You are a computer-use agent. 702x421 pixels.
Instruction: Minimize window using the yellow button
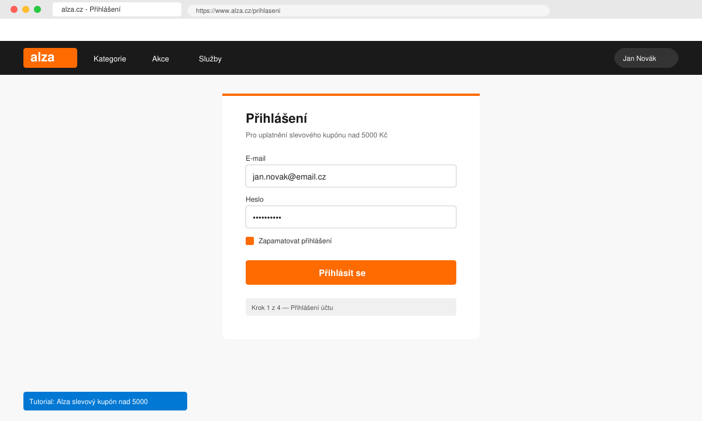tap(26, 9)
